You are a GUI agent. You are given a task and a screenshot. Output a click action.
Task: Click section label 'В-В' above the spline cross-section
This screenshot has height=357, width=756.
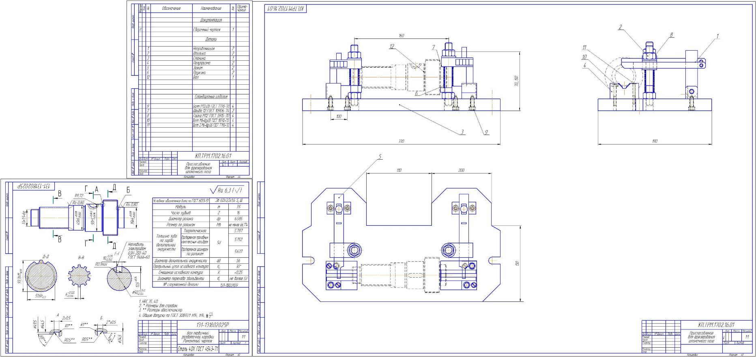81,257
